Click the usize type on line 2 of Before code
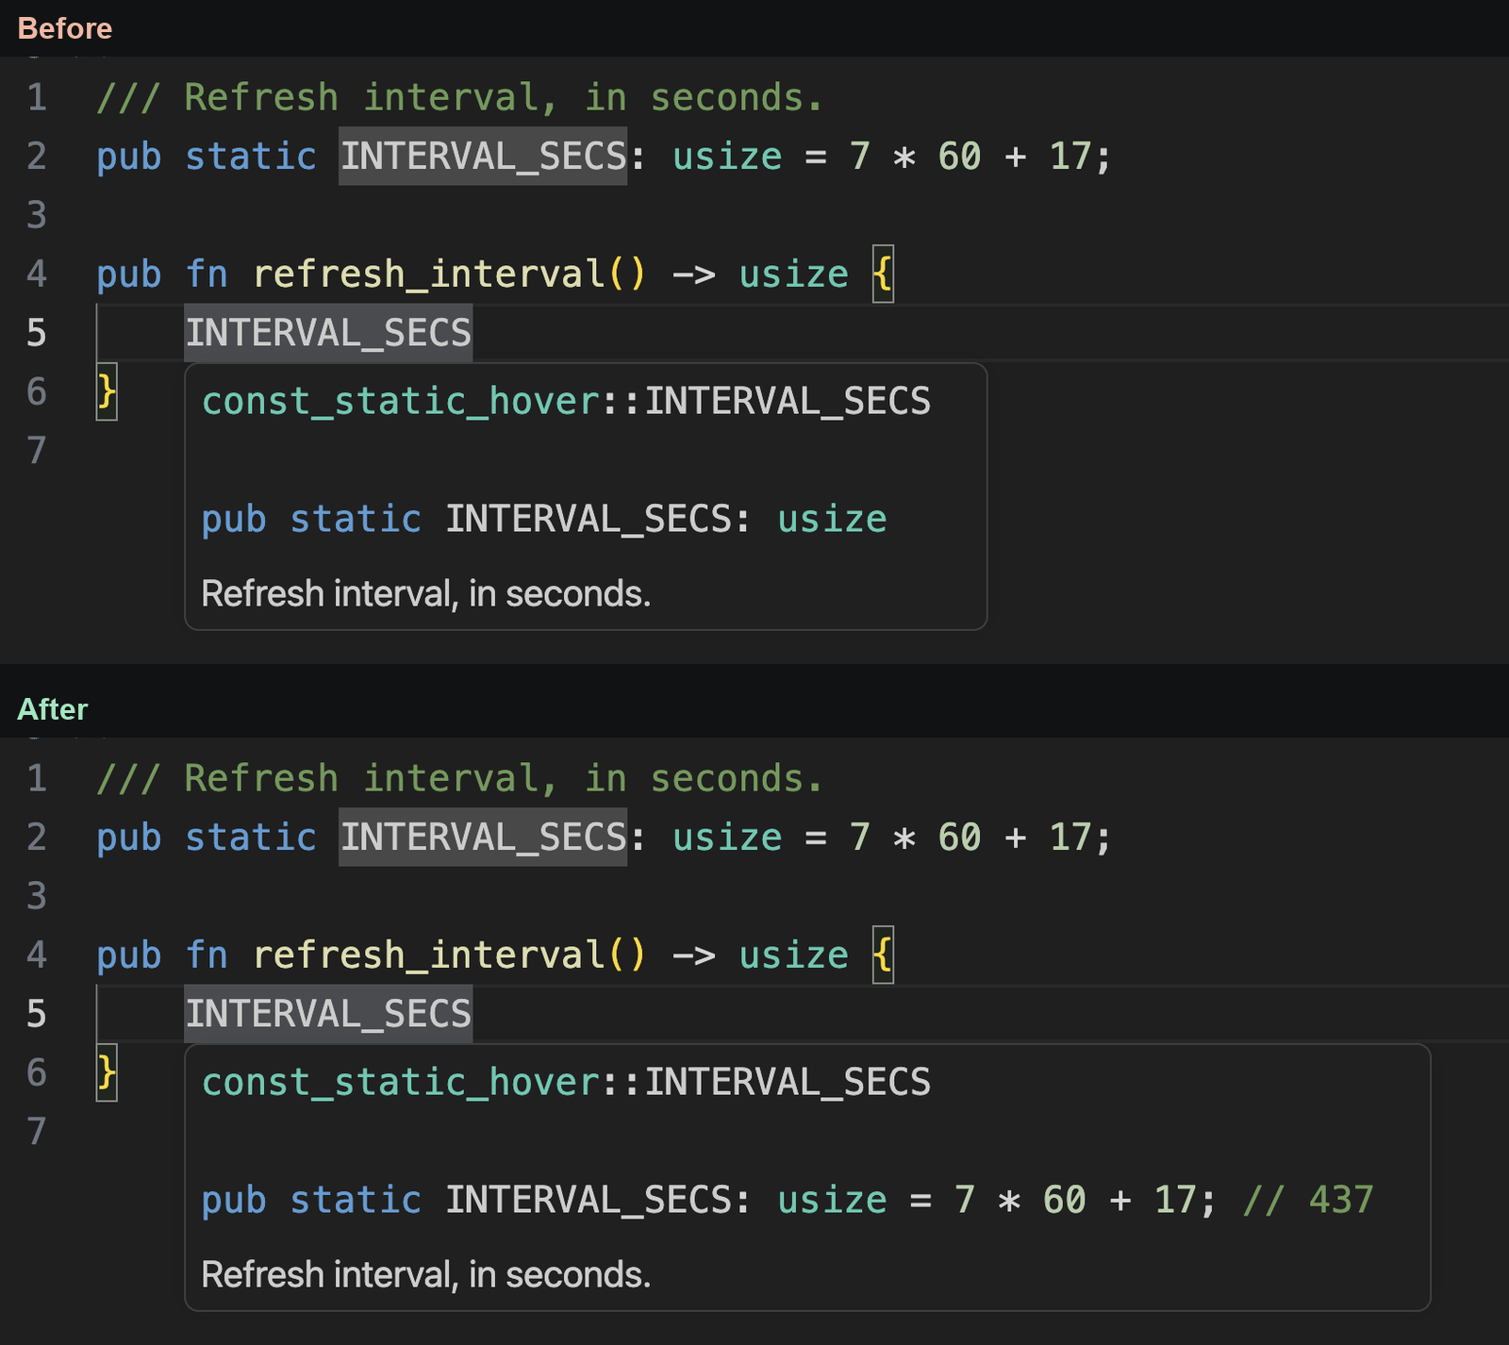 (727, 157)
